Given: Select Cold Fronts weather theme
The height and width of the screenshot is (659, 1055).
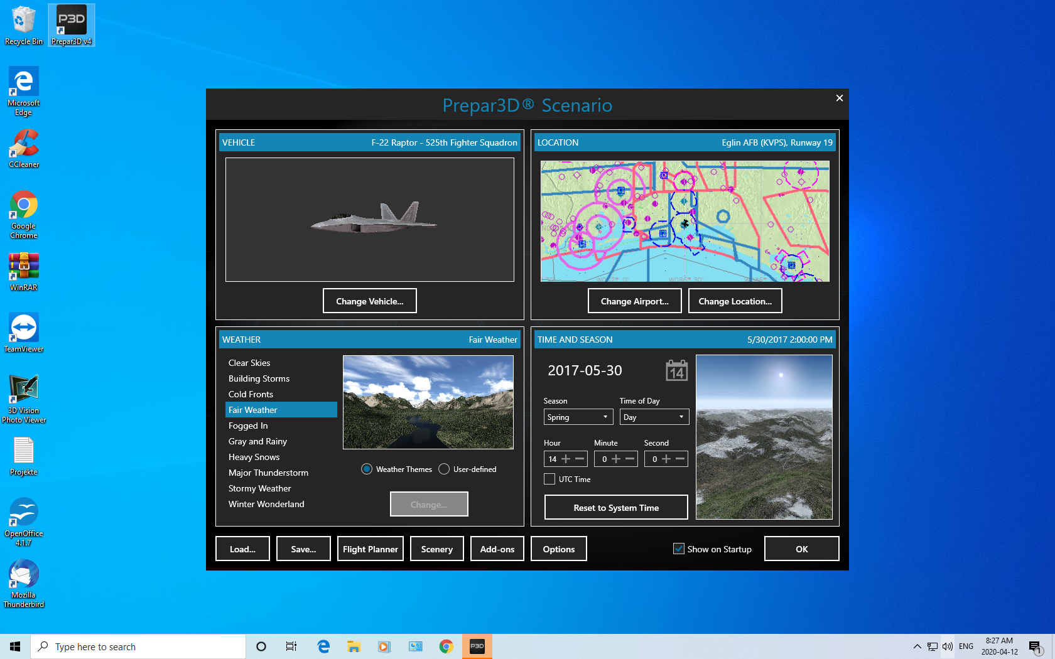Looking at the screenshot, I should 281,394.
